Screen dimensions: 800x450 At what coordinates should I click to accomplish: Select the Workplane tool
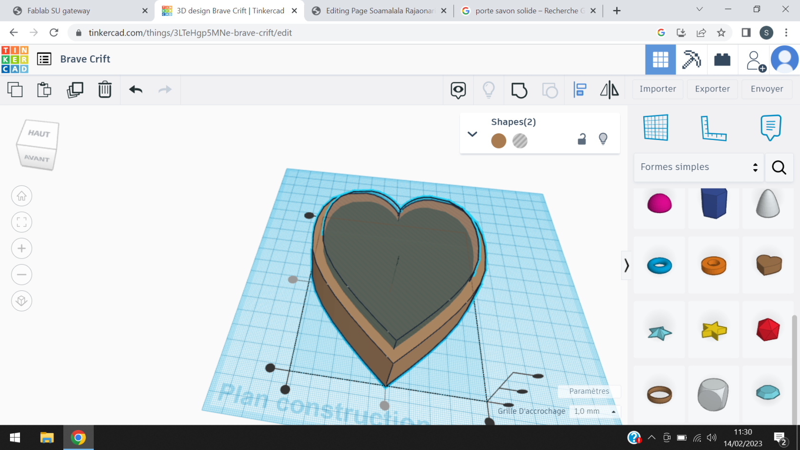(x=656, y=127)
